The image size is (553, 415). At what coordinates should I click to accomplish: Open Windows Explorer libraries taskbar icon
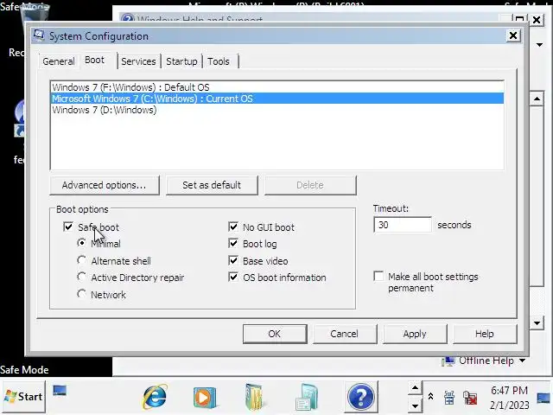point(255,397)
